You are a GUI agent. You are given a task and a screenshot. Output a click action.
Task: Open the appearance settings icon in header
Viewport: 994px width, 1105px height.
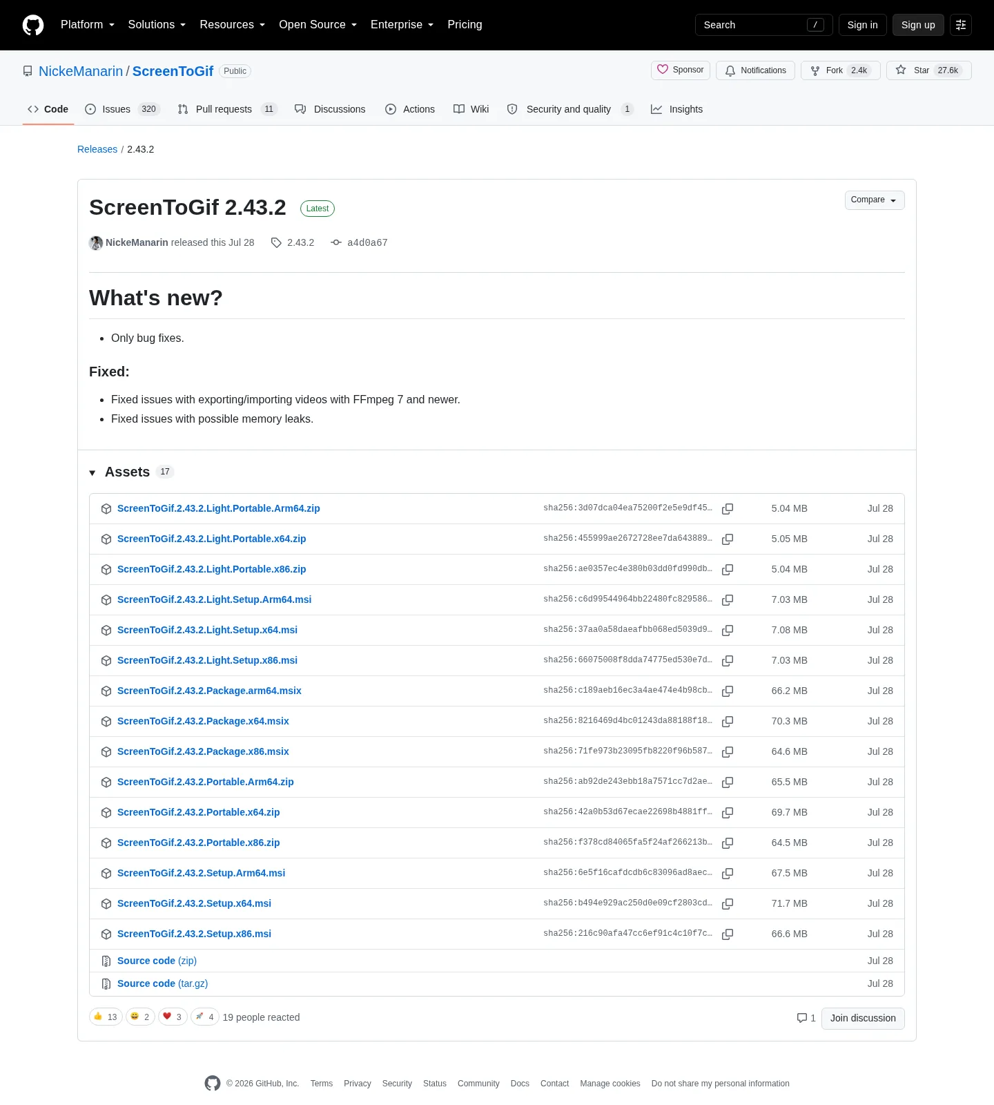pos(961,25)
